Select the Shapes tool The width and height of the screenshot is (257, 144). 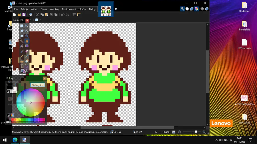(24, 71)
